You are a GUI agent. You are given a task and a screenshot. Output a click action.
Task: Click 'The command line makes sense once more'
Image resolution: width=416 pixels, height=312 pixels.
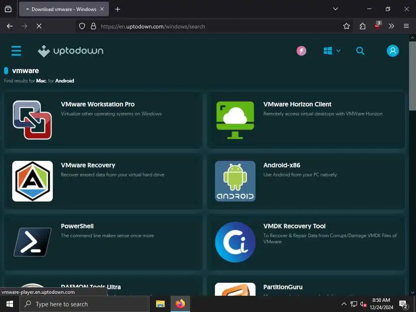point(107,235)
